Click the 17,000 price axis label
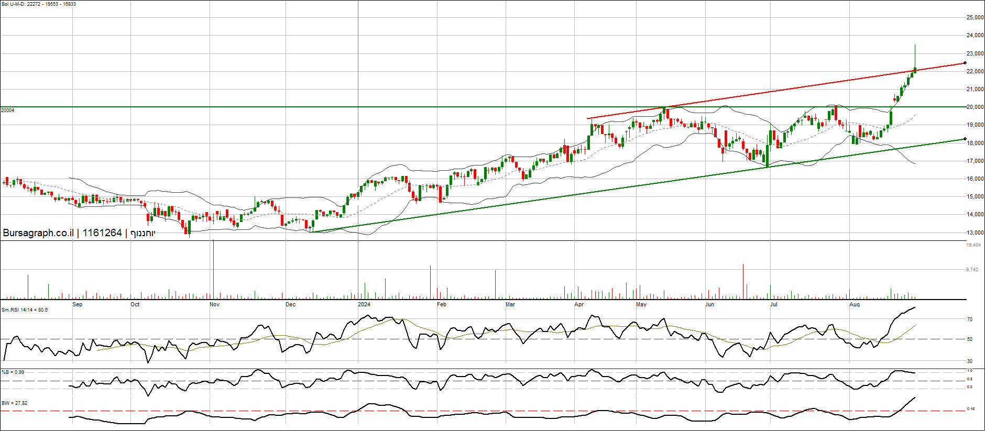985x431 pixels. (975, 161)
